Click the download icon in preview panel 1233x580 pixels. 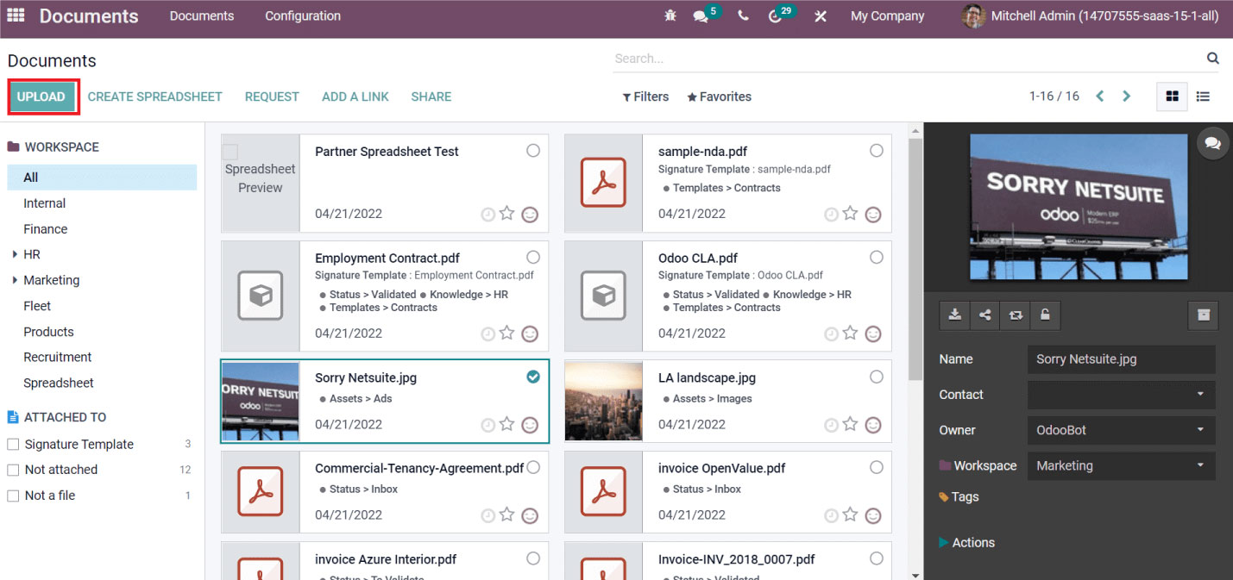click(x=955, y=315)
